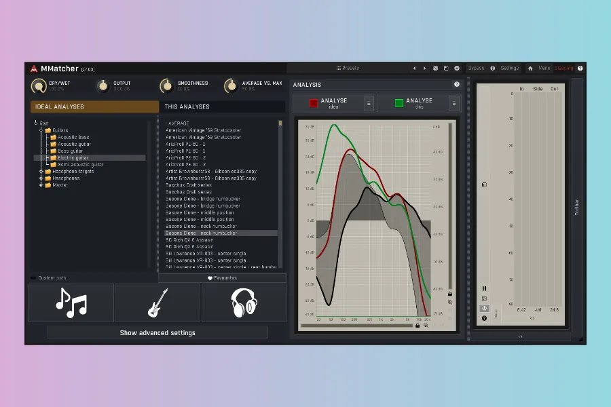The width and height of the screenshot is (611, 407).
Task: Open the Presets menu
Action: [348, 69]
